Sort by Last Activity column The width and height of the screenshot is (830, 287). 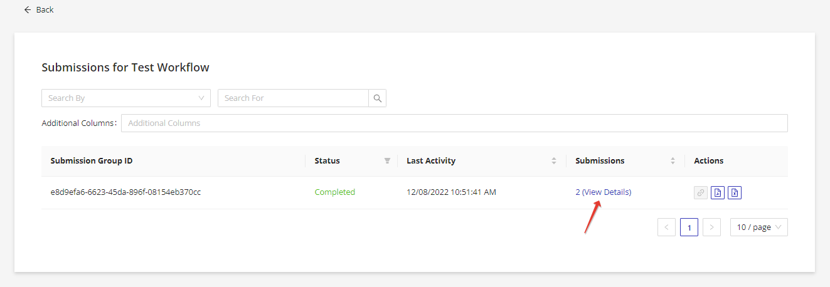(x=554, y=161)
